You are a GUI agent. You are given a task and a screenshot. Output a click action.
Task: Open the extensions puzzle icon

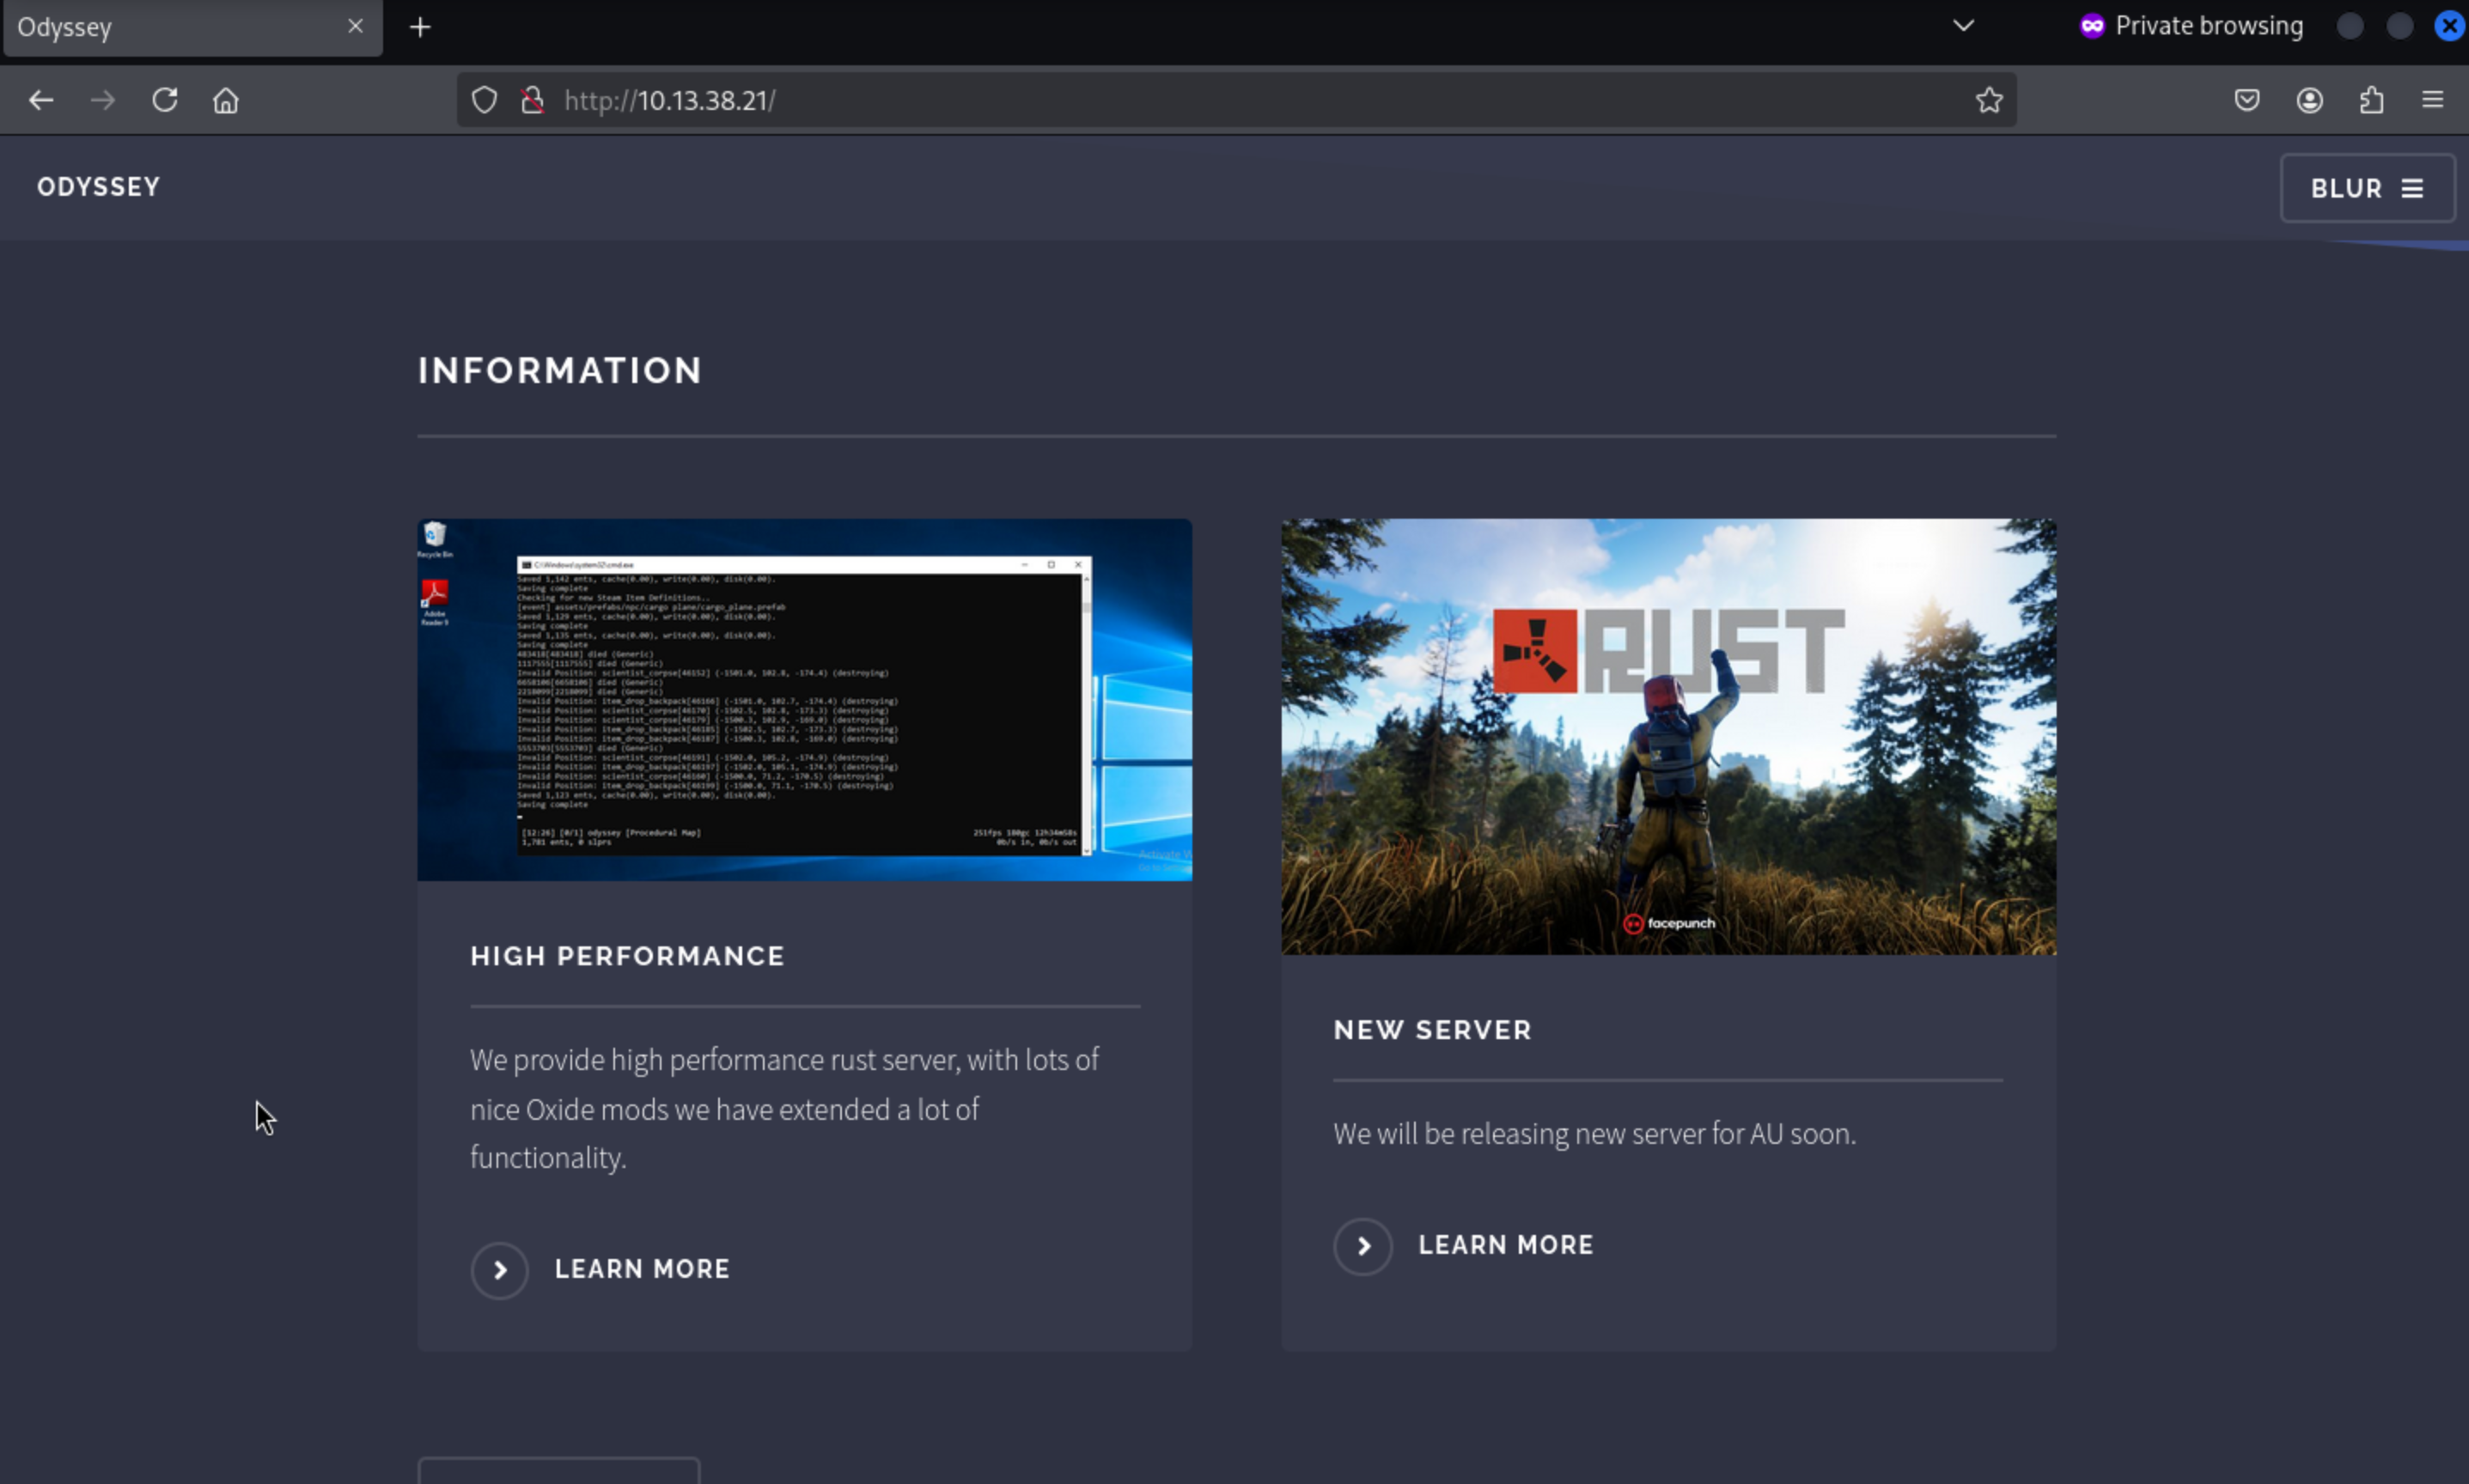click(x=2371, y=100)
